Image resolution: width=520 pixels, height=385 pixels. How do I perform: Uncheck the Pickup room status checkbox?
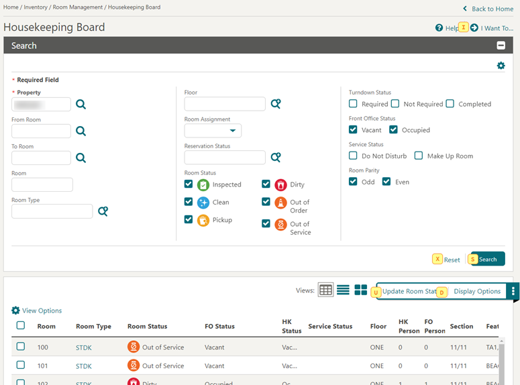[189, 219]
